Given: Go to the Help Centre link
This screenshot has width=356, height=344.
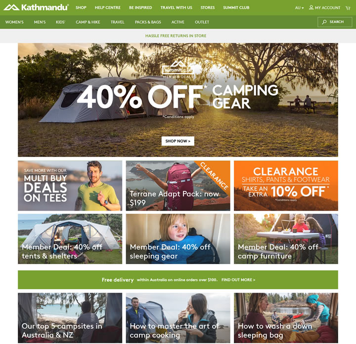Looking at the screenshot, I should click(108, 7).
